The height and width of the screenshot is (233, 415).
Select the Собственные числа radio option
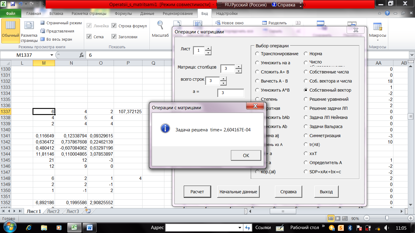pos(306,72)
